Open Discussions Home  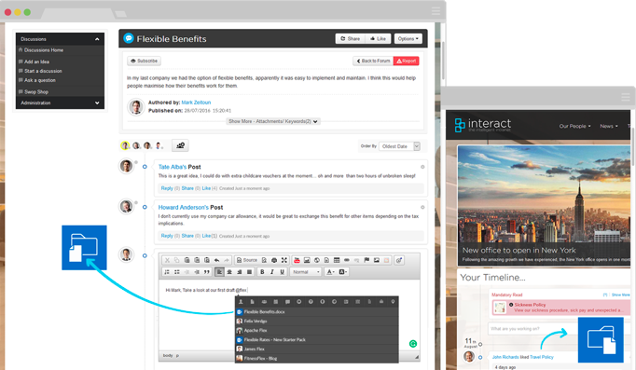pos(44,50)
